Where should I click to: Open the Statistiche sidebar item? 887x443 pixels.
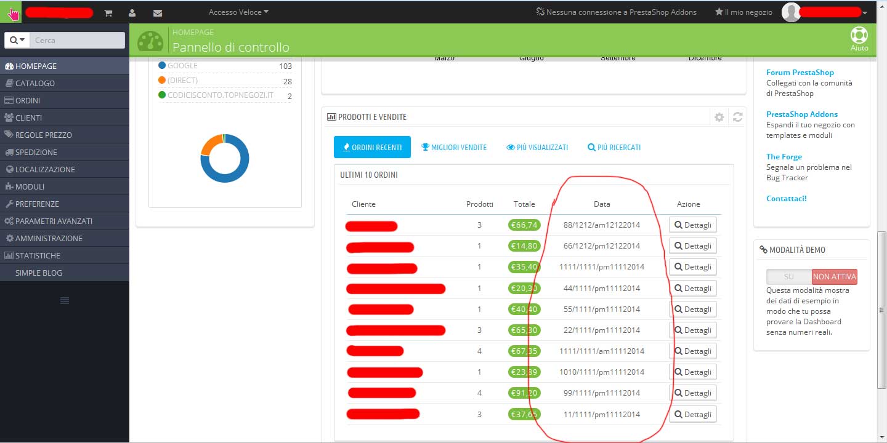pyautogui.click(x=65, y=255)
